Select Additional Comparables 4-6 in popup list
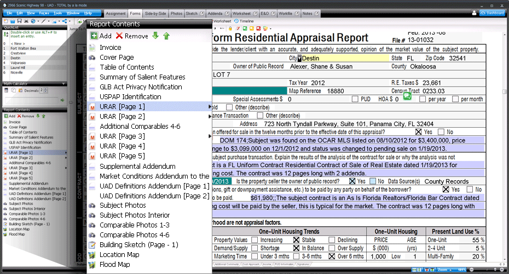Viewport: 509px width, 274px height. (140, 127)
